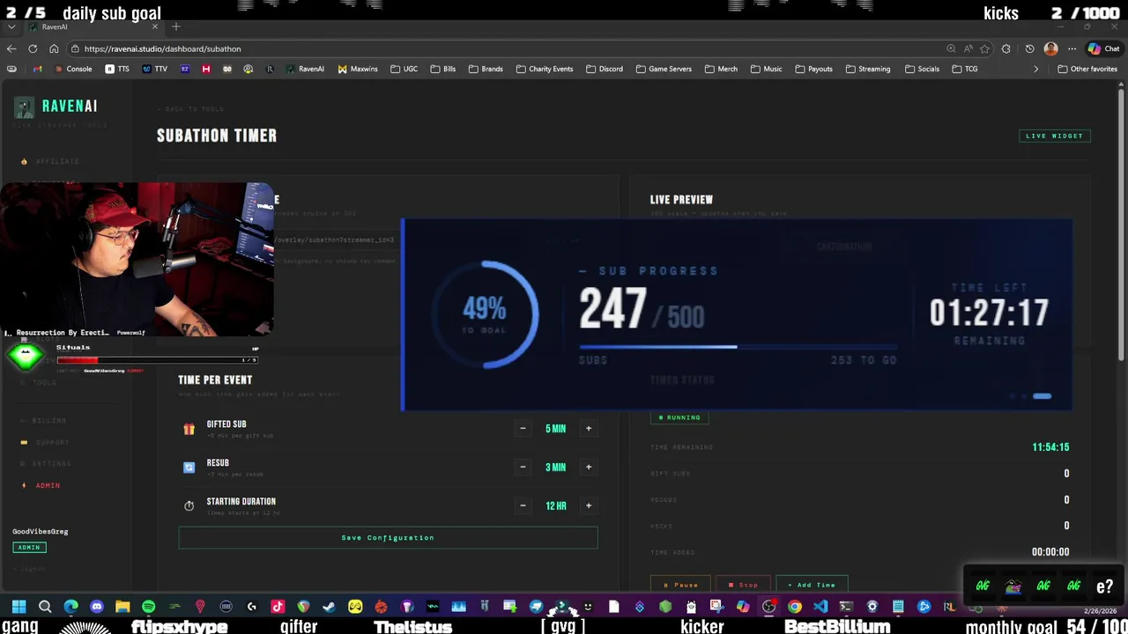
Task: Expand the Music bookmarks folder
Action: pyautogui.click(x=767, y=69)
